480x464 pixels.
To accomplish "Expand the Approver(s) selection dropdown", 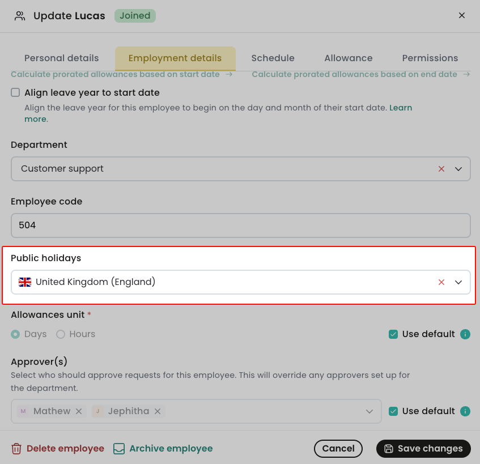I will (369, 411).
